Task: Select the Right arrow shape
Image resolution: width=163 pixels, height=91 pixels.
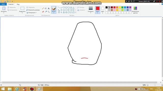Action: [x=69, y=10]
